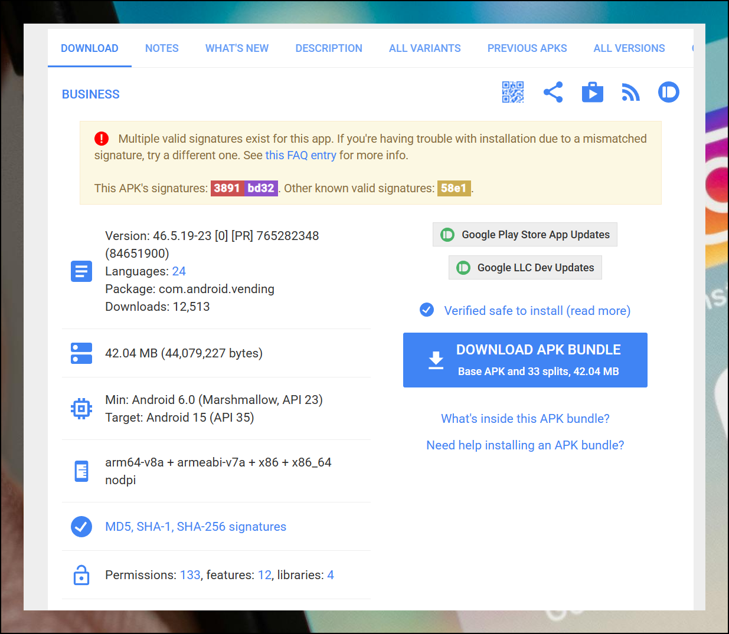Select the nodpi text
The width and height of the screenshot is (729, 634).
pos(120,480)
